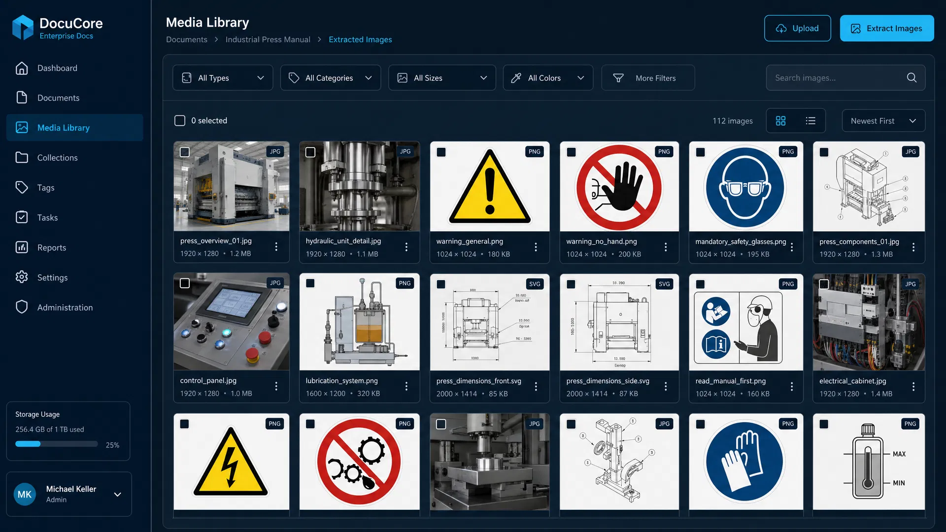The height and width of the screenshot is (532, 946).
Task: Check the warning_general.png image checkbox
Action: [x=441, y=152]
